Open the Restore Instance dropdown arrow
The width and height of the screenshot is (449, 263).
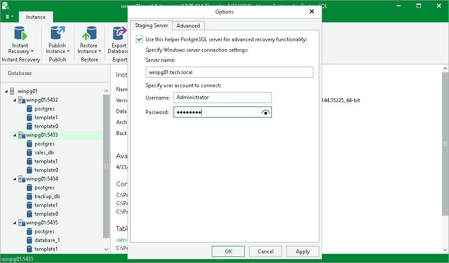(100, 52)
